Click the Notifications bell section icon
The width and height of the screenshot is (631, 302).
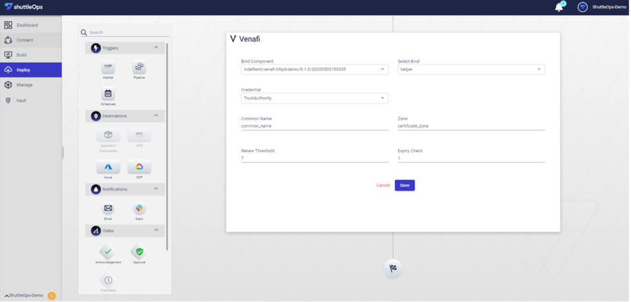[x=96, y=190]
